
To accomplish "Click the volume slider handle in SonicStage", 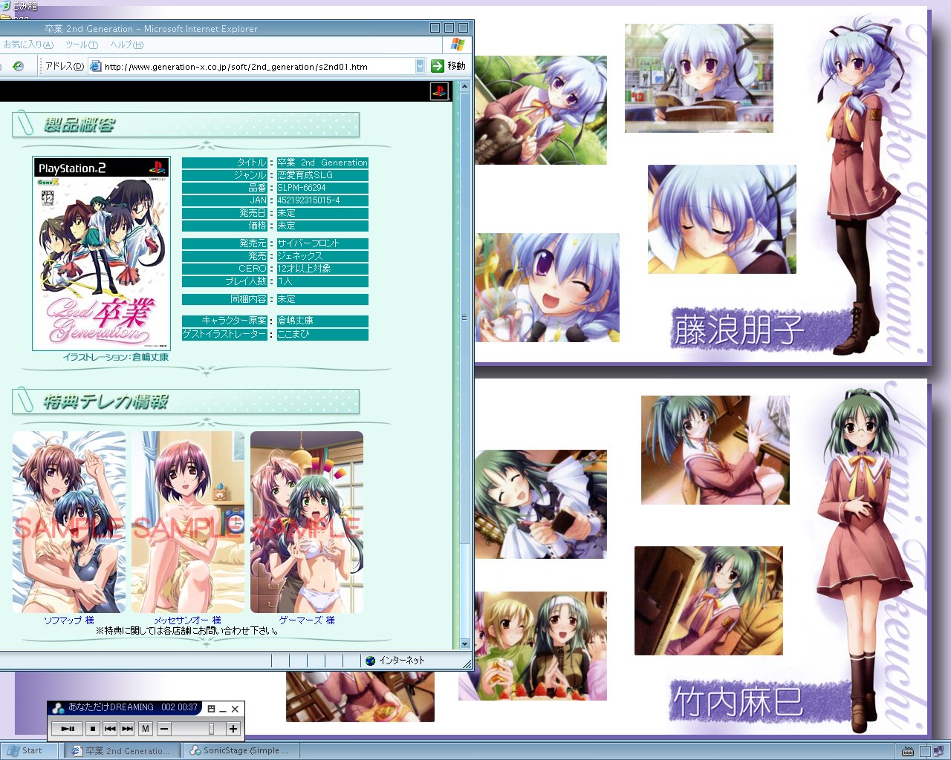I will pos(212,729).
